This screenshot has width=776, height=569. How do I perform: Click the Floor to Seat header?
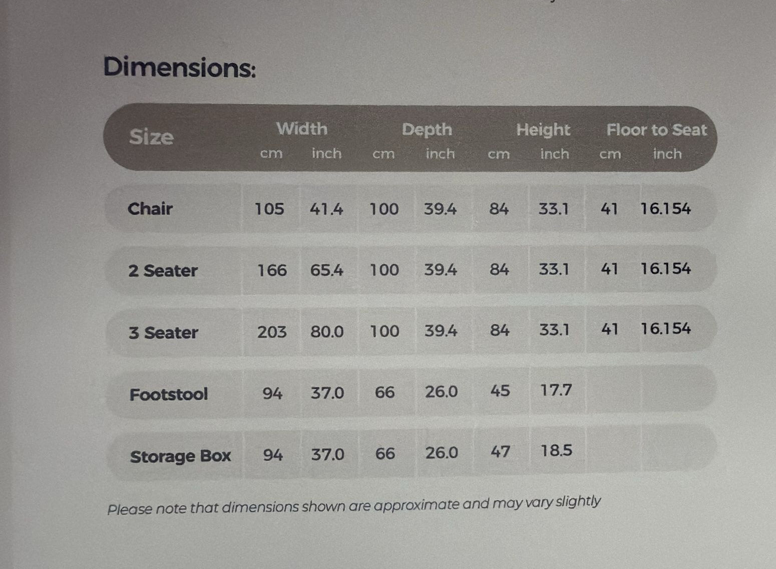[x=656, y=130]
